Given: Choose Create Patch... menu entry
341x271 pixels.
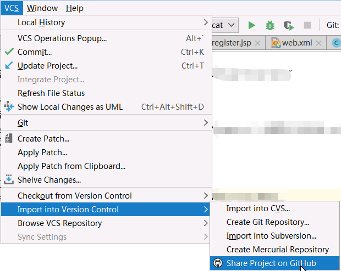Looking at the screenshot, I should click(x=106, y=138).
